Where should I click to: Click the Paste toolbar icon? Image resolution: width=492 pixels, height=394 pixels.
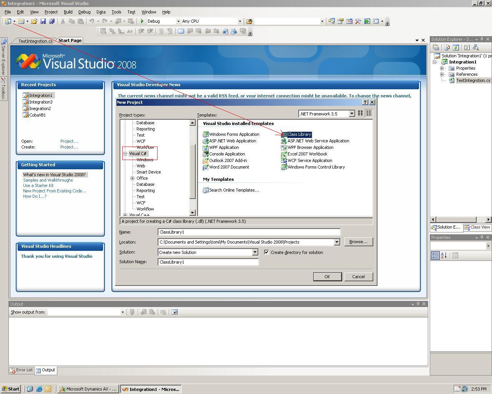click(80, 21)
